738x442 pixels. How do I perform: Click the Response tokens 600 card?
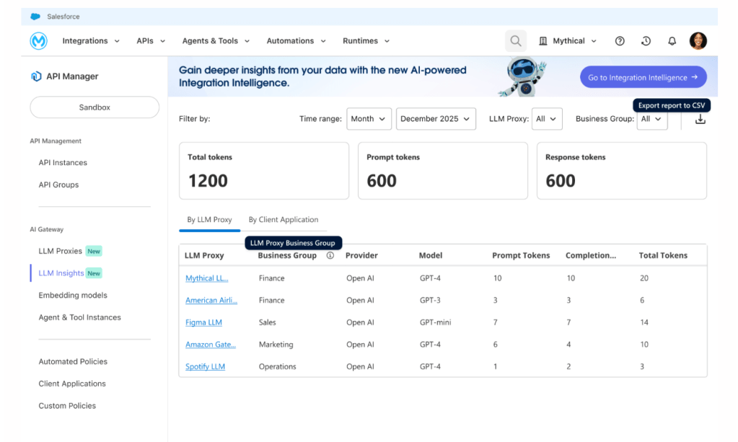click(x=622, y=171)
